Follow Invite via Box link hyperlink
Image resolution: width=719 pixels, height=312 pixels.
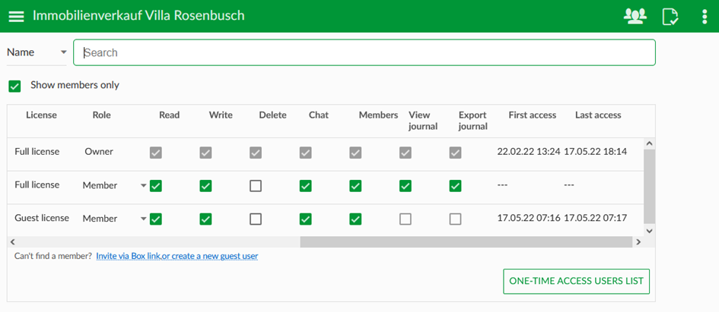(x=128, y=256)
